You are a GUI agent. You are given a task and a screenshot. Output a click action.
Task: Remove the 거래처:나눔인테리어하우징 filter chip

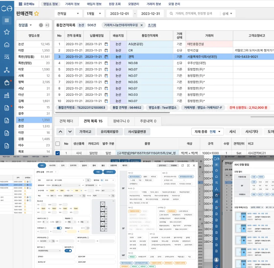[142, 25]
